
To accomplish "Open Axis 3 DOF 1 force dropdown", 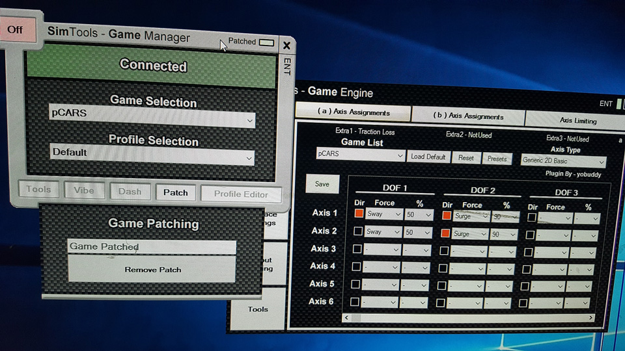I will [x=382, y=250].
